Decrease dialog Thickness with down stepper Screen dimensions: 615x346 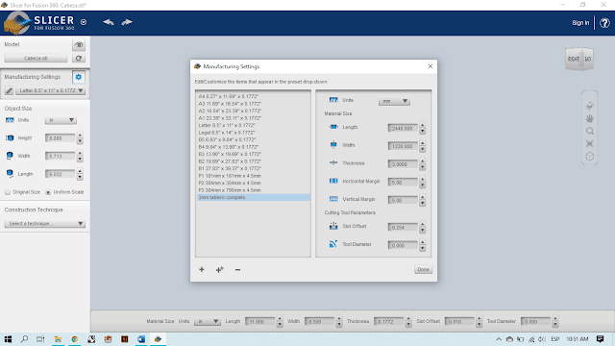tap(423, 167)
